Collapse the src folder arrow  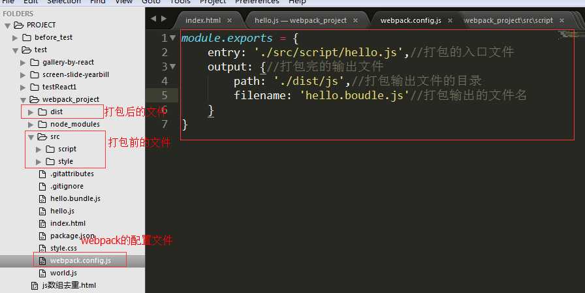[x=31, y=137]
